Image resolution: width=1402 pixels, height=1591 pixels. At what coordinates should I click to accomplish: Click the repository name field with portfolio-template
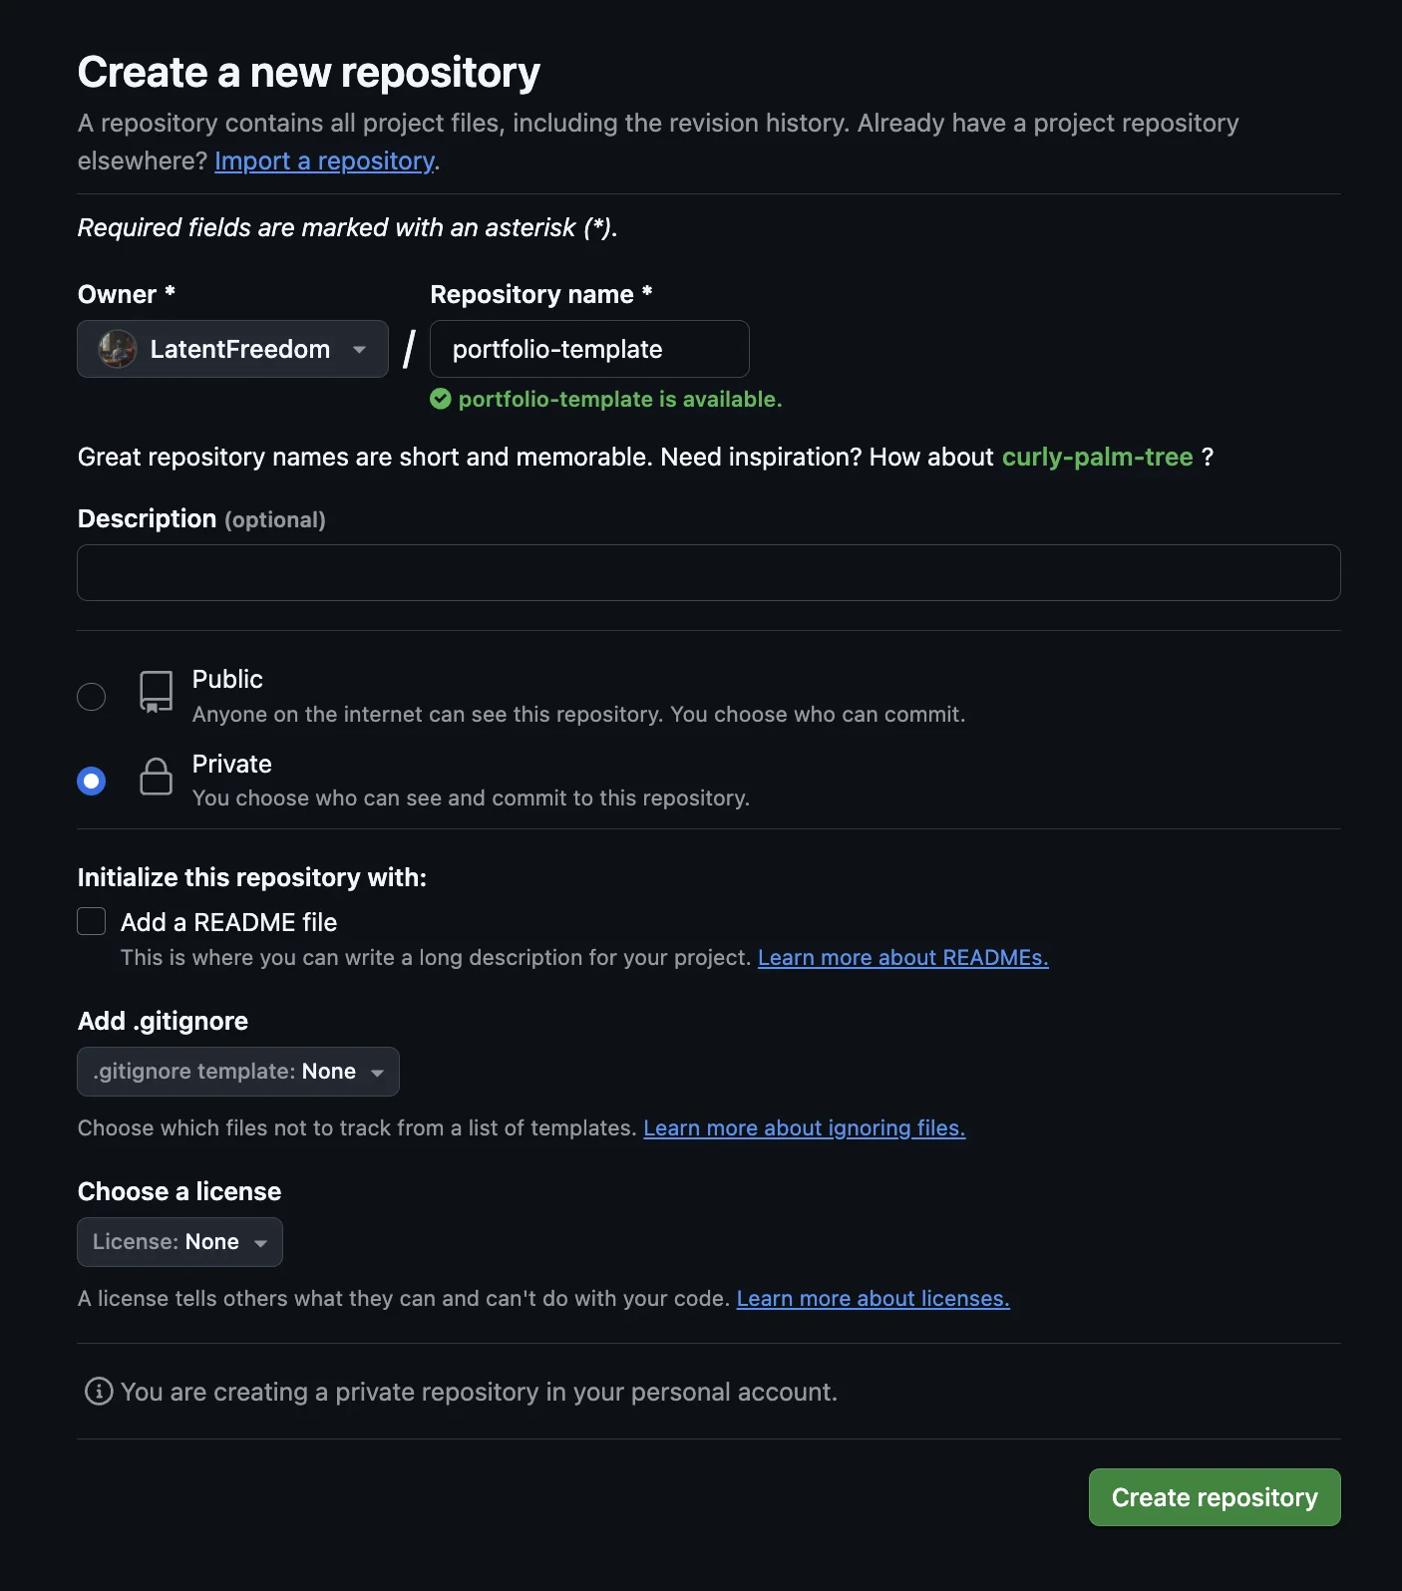coord(588,349)
